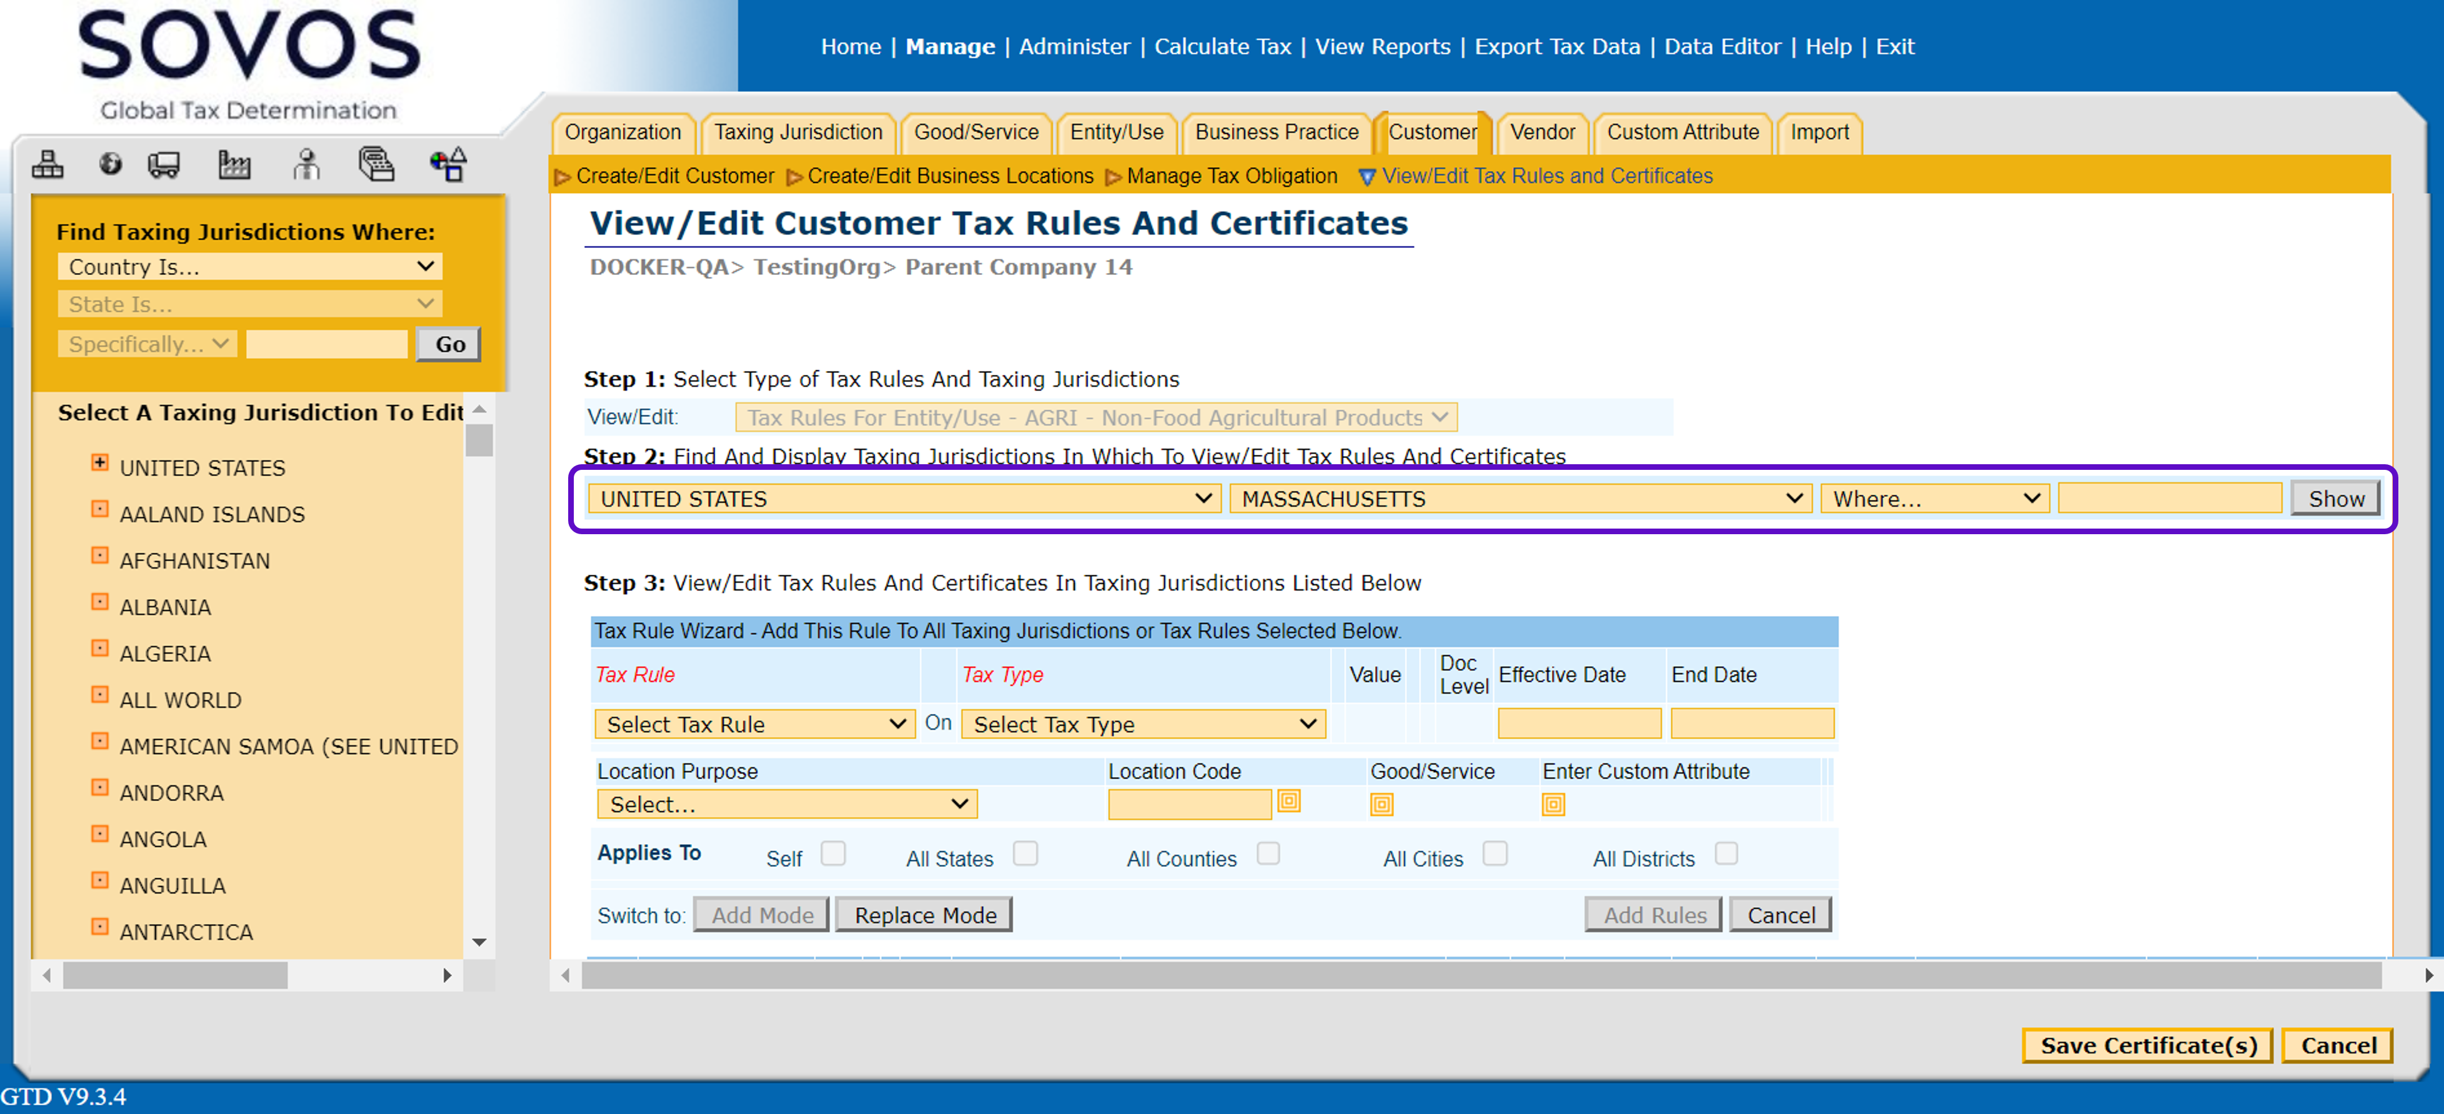The image size is (2444, 1114).
Task: Switch to the Vendor tab
Action: [1542, 132]
